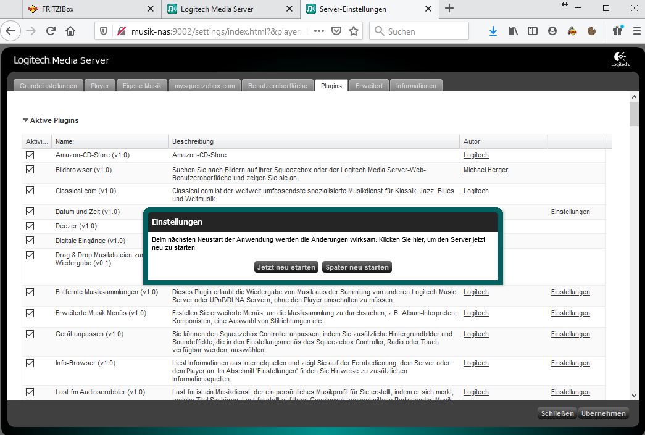The image size is (645, 435).
Task: Open Einstellungen link for Datum und Zeit
Action: click(570, 212)
